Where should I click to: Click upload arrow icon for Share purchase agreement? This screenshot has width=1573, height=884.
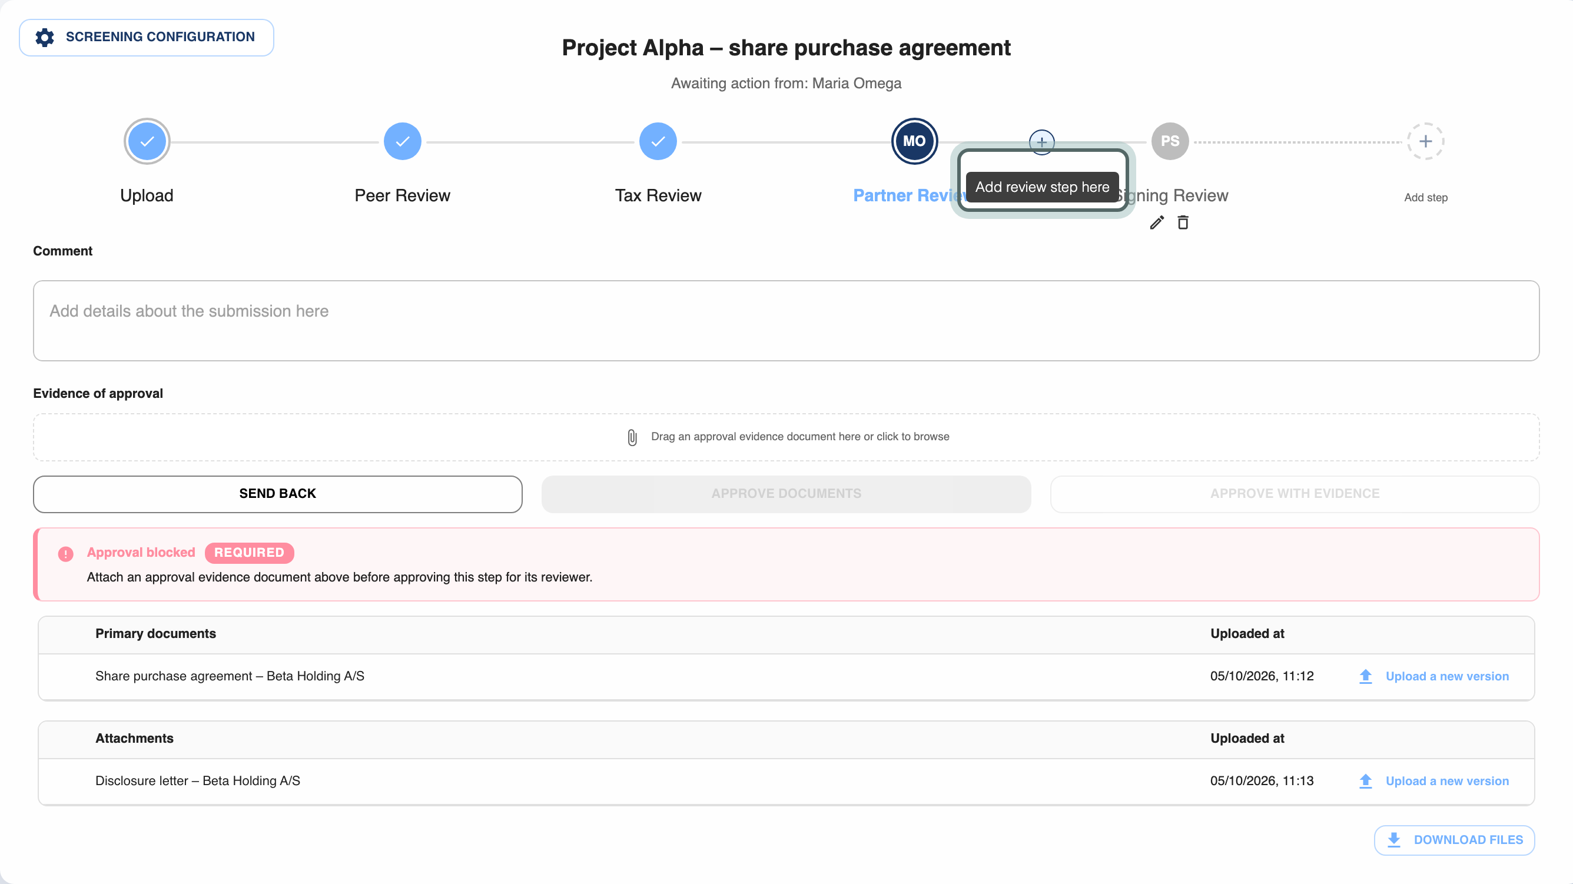click(x=1365, y=676)
